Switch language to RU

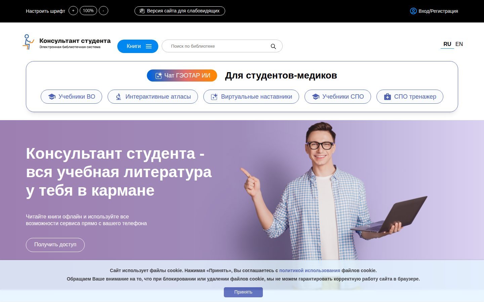click(447, 44)
